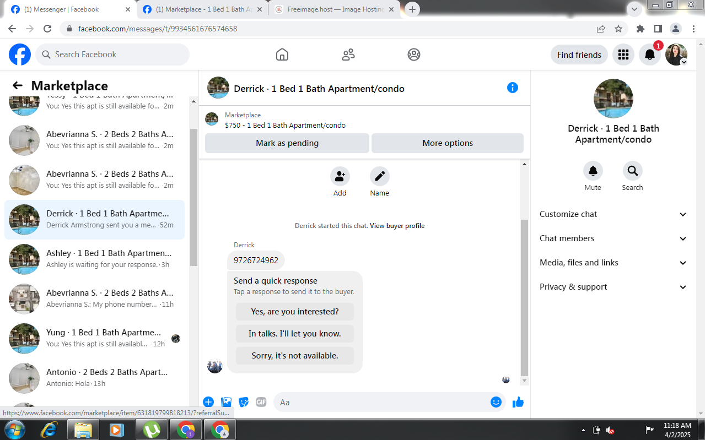Click Derrick's listing thumbnail in right panel
705x440 pixels.
tap(613, 99)
